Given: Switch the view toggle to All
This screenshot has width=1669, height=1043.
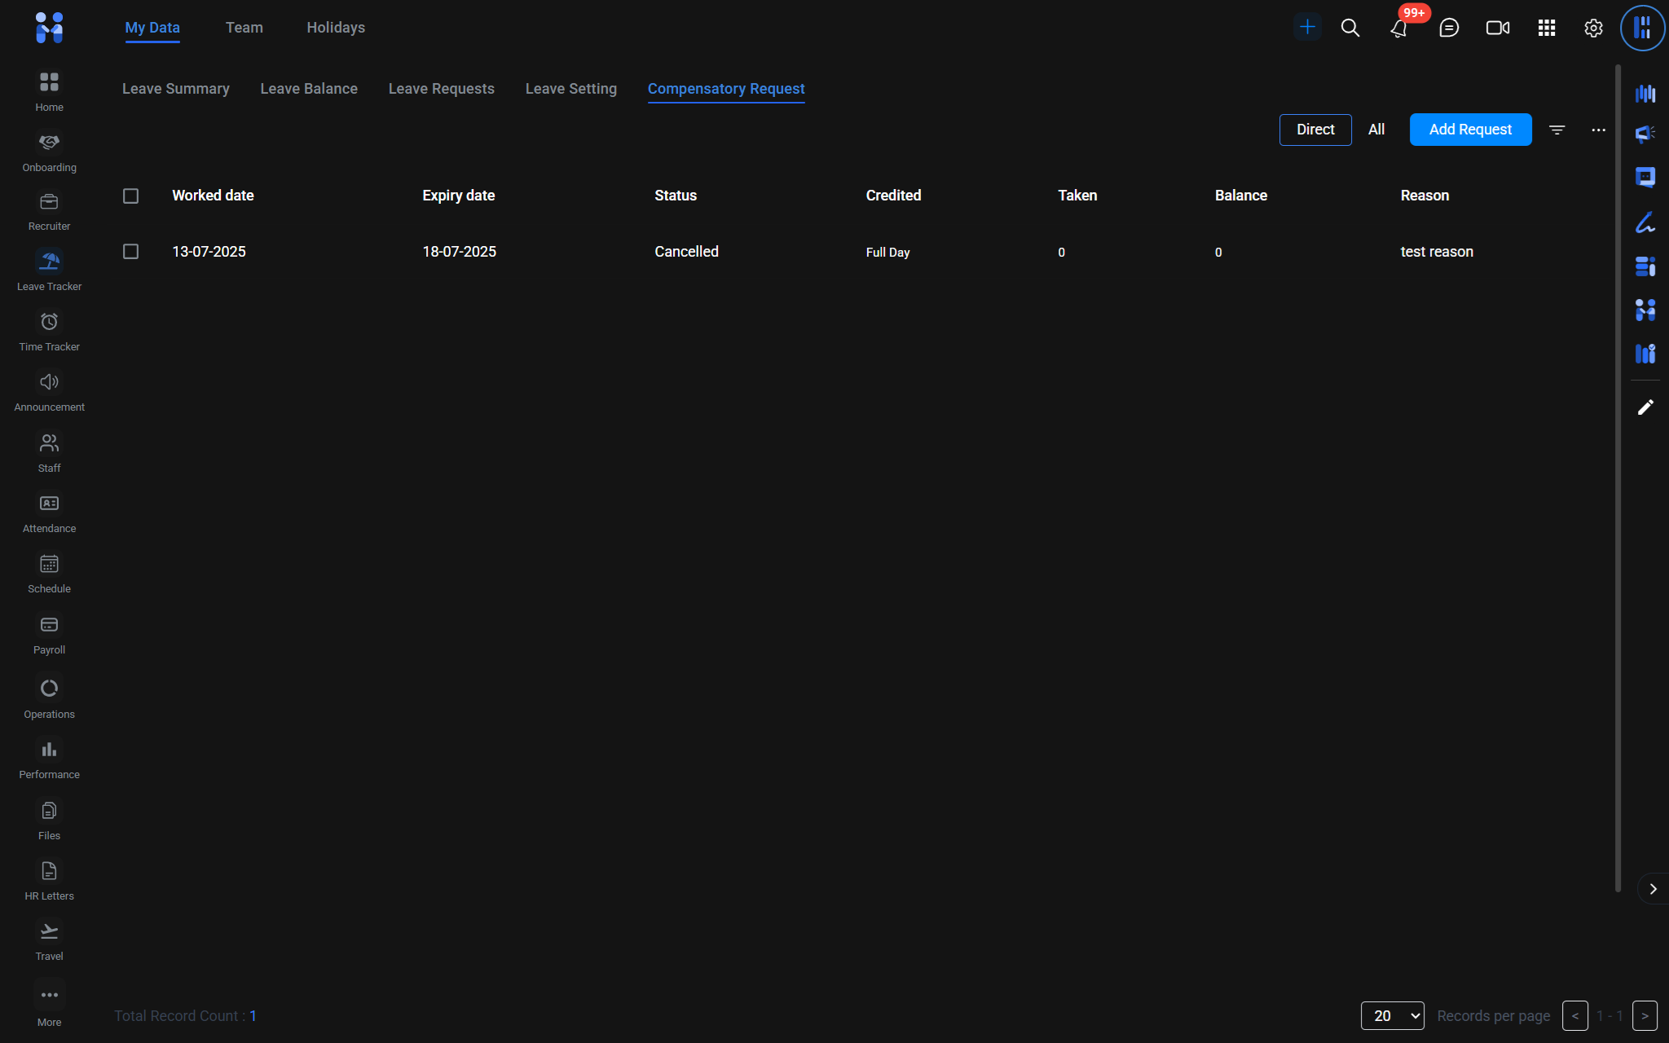Looking at the screenshot, I should [x=1376, y=130].
